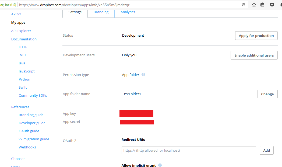Screen dimensions: 282x167
Task: Save the page to Pocket
Action: point(272,5)
